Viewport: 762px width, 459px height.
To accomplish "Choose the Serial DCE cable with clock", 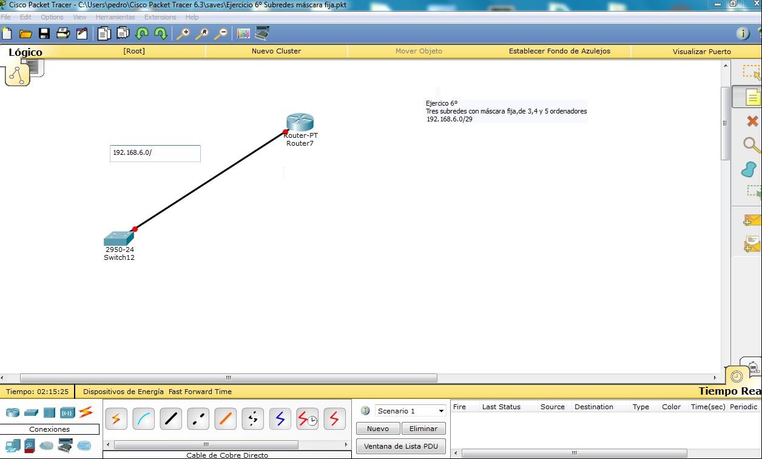I will click(308, 419).
